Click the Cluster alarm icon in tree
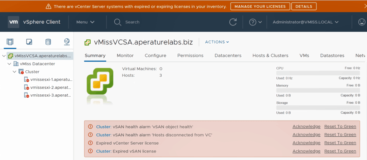 coord(21,72)
